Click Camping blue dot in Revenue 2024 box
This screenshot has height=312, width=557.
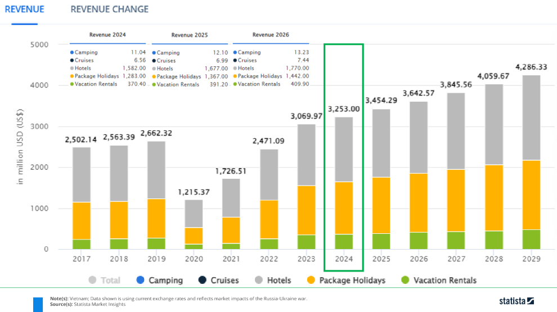click(72, 52)
